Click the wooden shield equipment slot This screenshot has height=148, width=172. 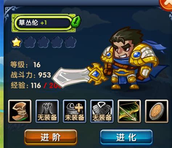coord(157,111)
